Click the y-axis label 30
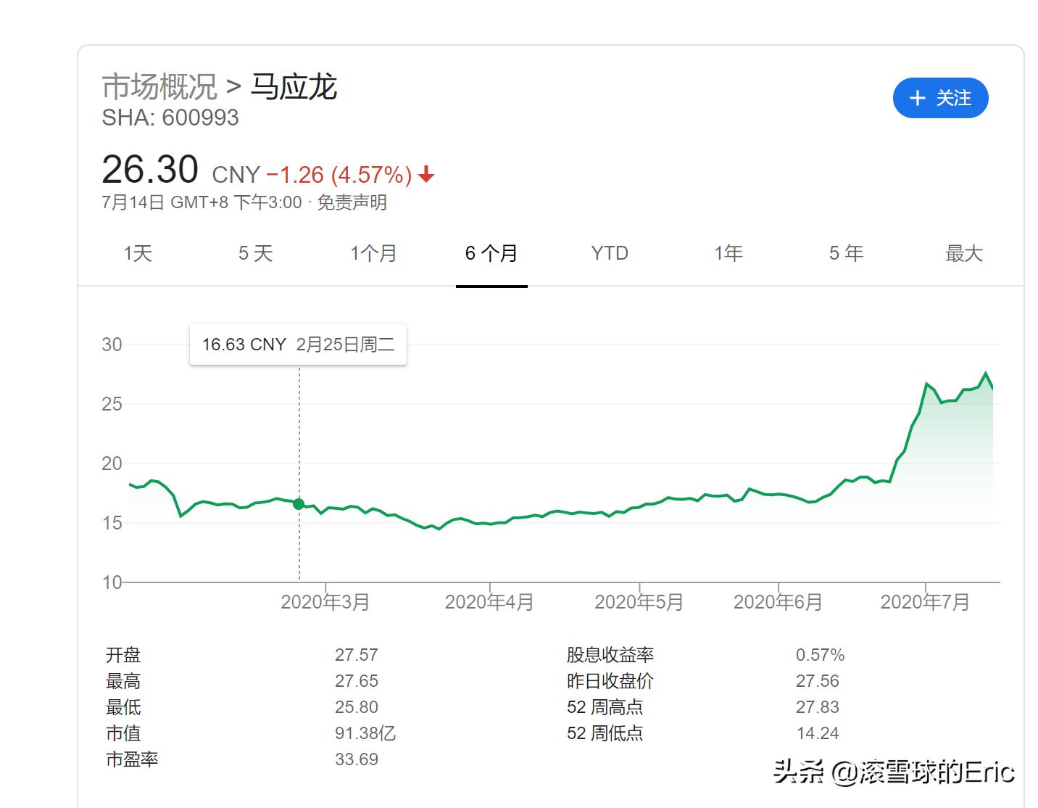This screenshot has height=808, width=1038. (x=112, y=345)
